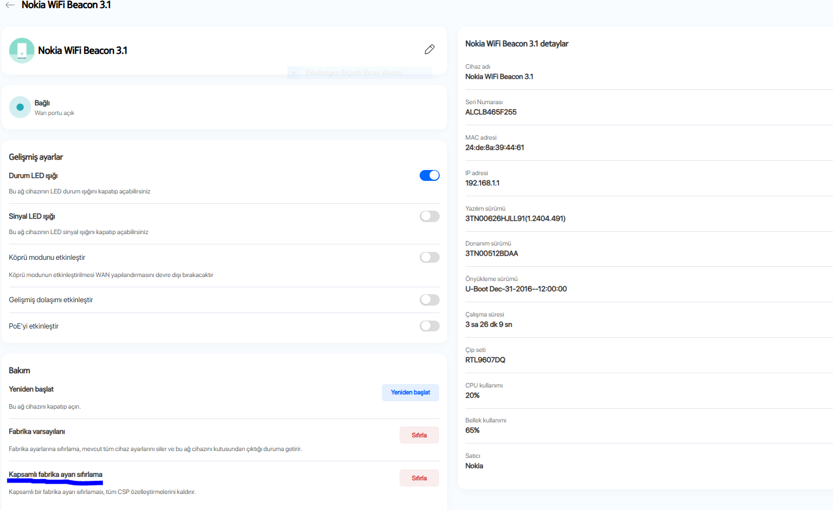Click the bootloader value U-Boot Dec-31-2016--12:00:00
The height and width of the screenshot is (510, 833).
coord(516,289)
